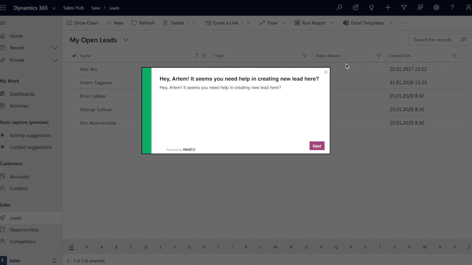The height and width of the screenshot is (265, 472).
Task: Expand the Excel Templates dropdown chevron
Action: (x=391, y=23)
